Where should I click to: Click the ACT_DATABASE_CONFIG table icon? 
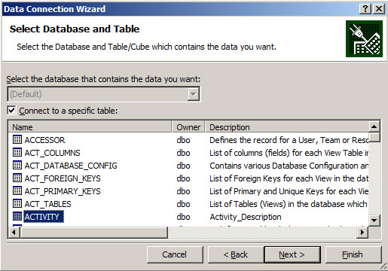click(x=17, y=165)
